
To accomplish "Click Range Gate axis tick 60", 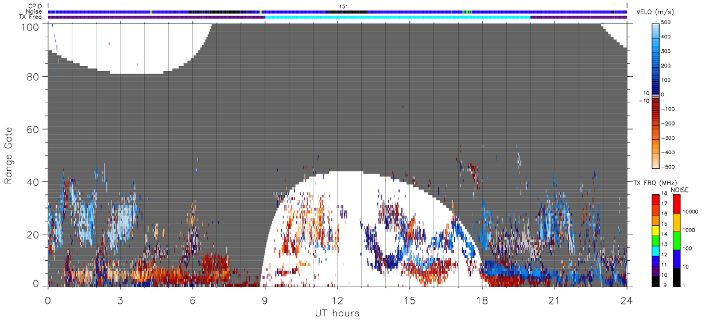I will pyautogui.click(x=33, y=129).
